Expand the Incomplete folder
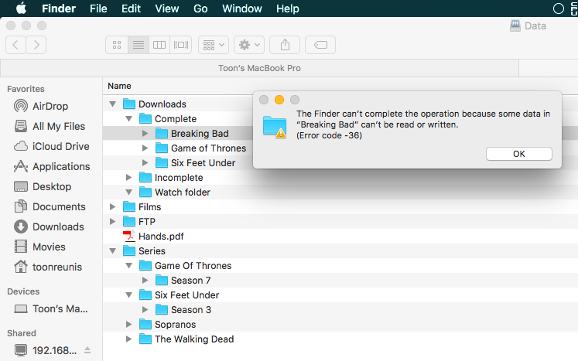Image resolution: width=578 pixels, height=361 pixels. pyautogui.click(x=128, y=178)
